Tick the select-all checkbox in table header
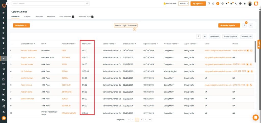The width and height of the screenshot is (261, 123). tap(12, 44)
